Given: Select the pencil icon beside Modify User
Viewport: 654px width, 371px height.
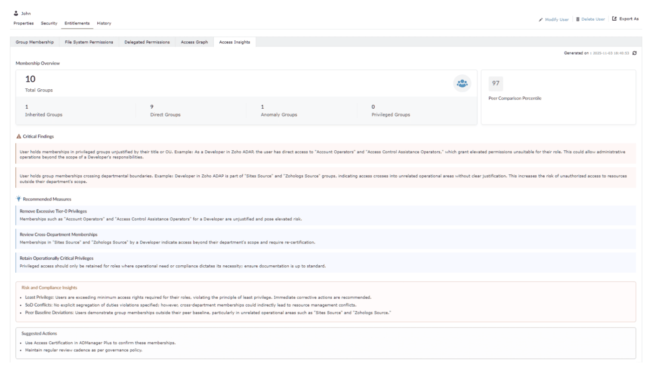Looking at the screenshot, I should (541, 19).
